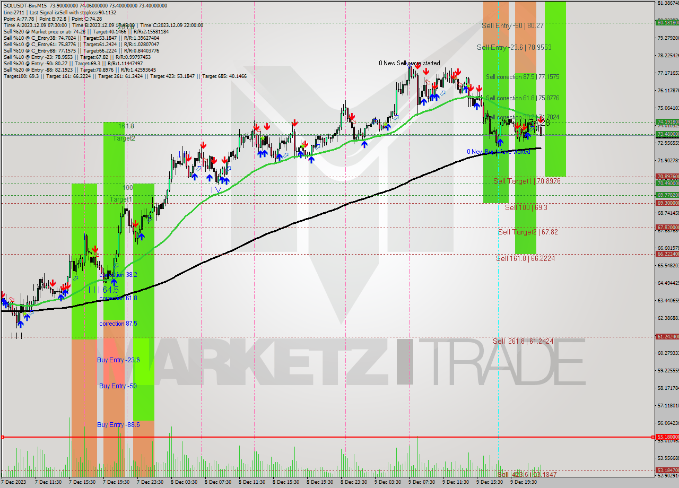The width and height of the screenshot is (679, 488).
Task: Click 'Sell 261.8 | 61.2424' label
Action: click(x=523, y=341)
